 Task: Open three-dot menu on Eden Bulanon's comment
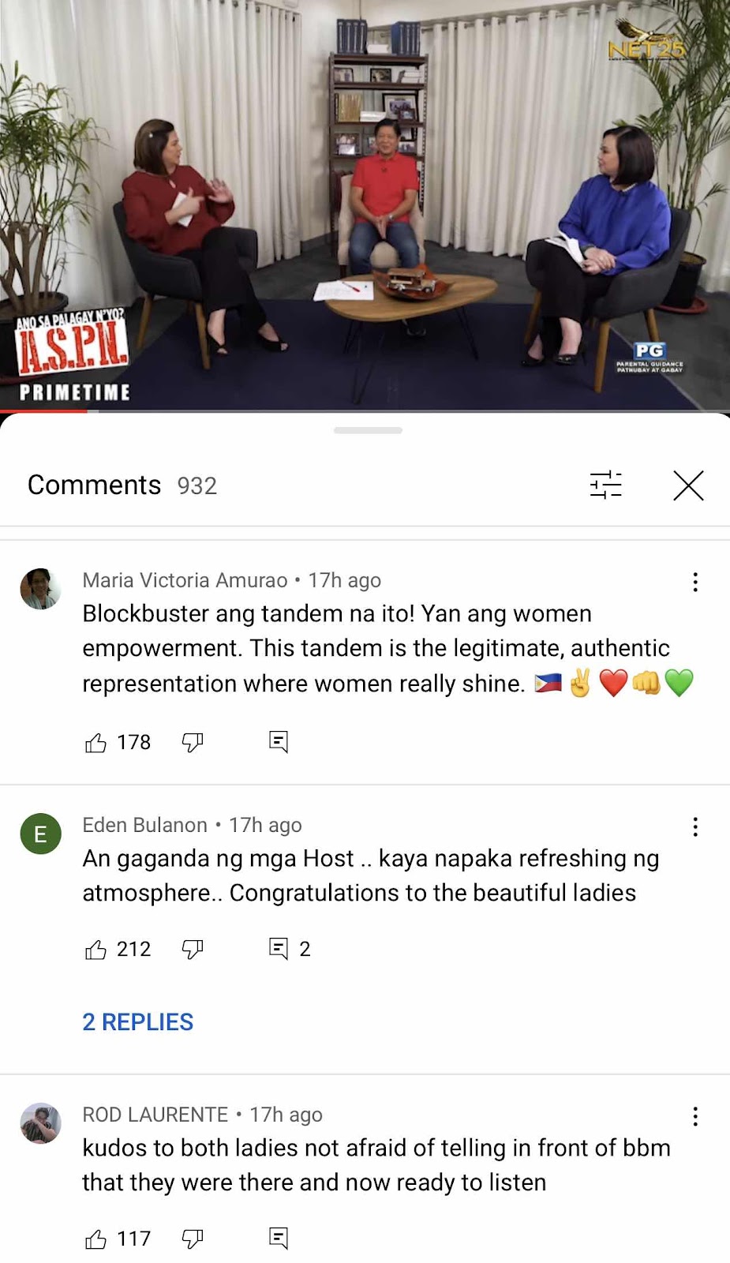[695, 826]
